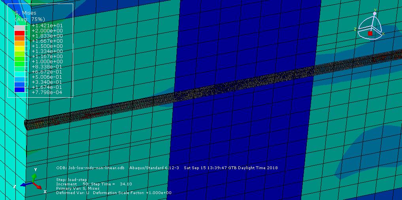This screenshot has width=402, height=200.
Task: Pick the dark blue bottom legend swatch
Action: 19,89
